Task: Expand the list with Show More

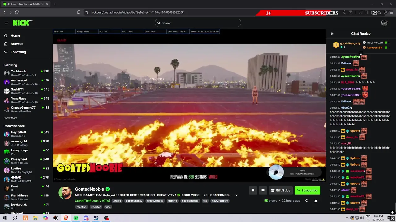Action: click(11, 118)
